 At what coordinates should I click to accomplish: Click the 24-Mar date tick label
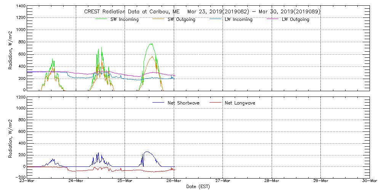point(76,181)
